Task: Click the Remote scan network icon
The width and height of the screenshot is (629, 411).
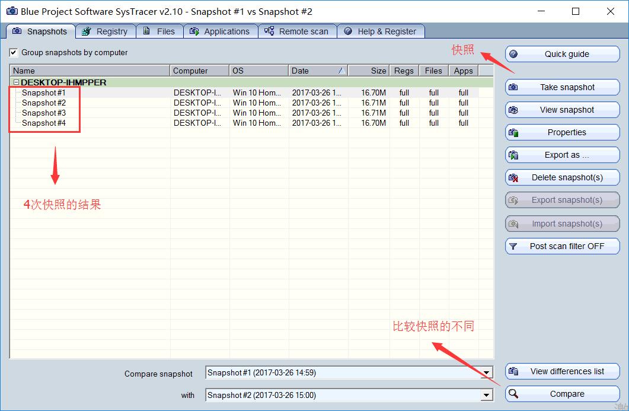Action: pos(269,31)
